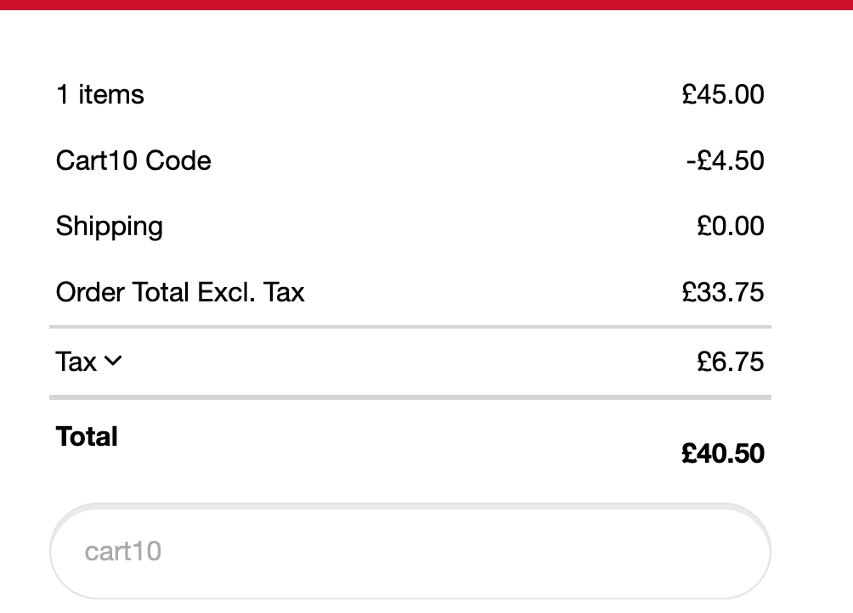Click the divider line above Tax row
853x613 pixels.
(x=410, y=327)
